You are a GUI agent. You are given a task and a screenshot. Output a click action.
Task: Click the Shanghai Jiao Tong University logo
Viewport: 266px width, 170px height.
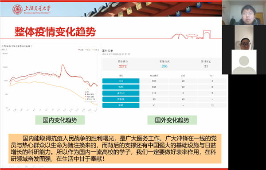[x=31, y=9]
